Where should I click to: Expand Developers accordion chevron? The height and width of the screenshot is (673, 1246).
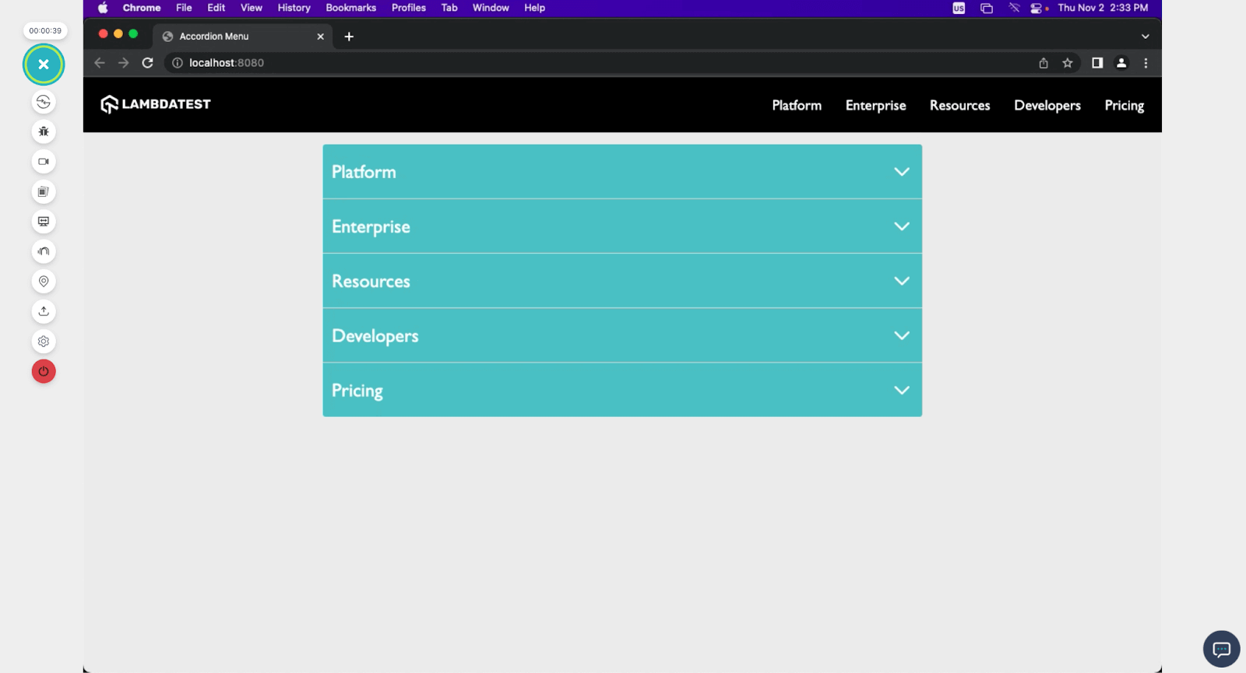pos(902,335)
